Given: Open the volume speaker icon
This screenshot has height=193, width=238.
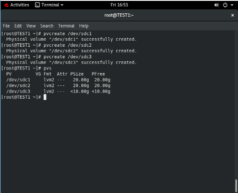Looking at the screenshot, I should coord(217,5).
